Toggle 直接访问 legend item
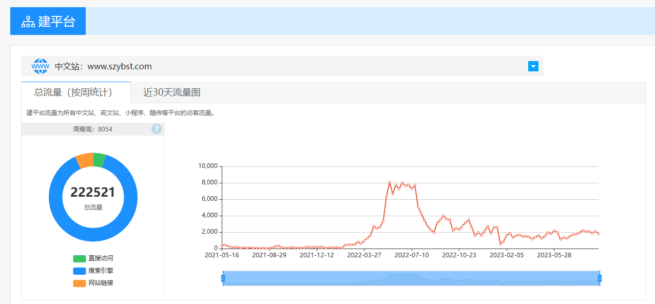Viewport: 655px width, 304px height. (x=93, y=258)
